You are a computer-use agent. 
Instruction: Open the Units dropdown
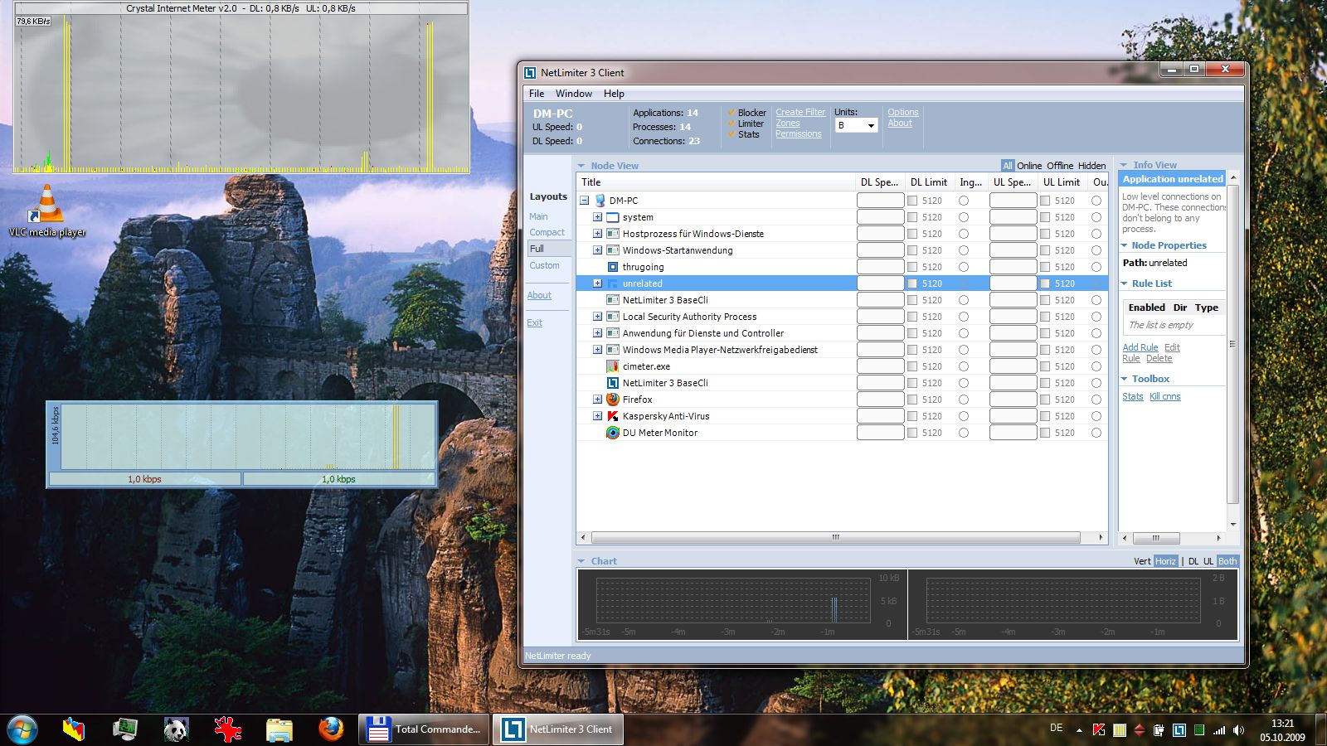pos(856,125)
